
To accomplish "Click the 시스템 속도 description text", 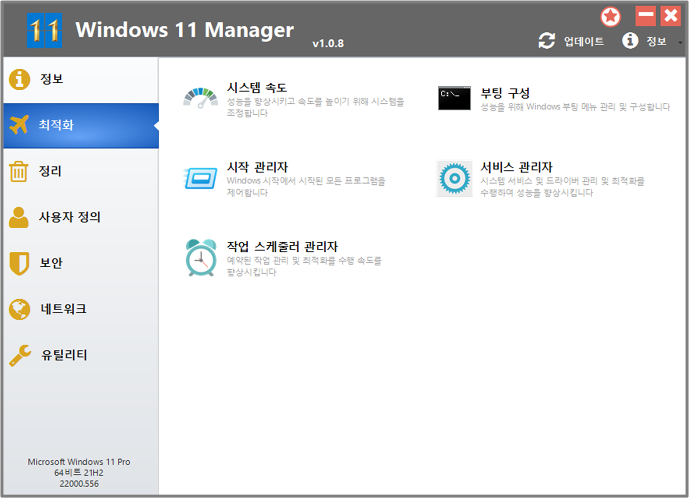I will [316, 107].
